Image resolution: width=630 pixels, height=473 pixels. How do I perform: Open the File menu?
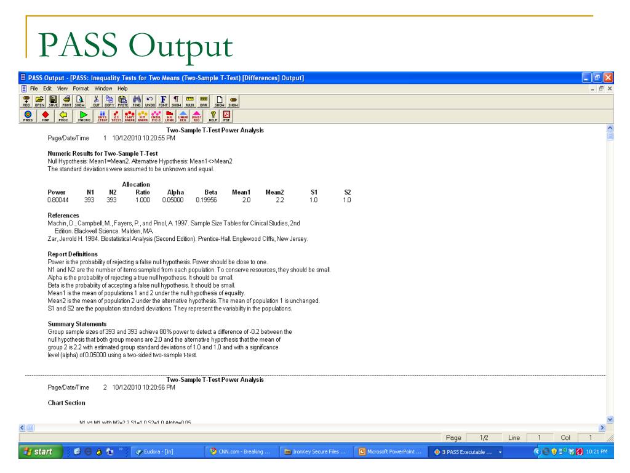[34, 89]
